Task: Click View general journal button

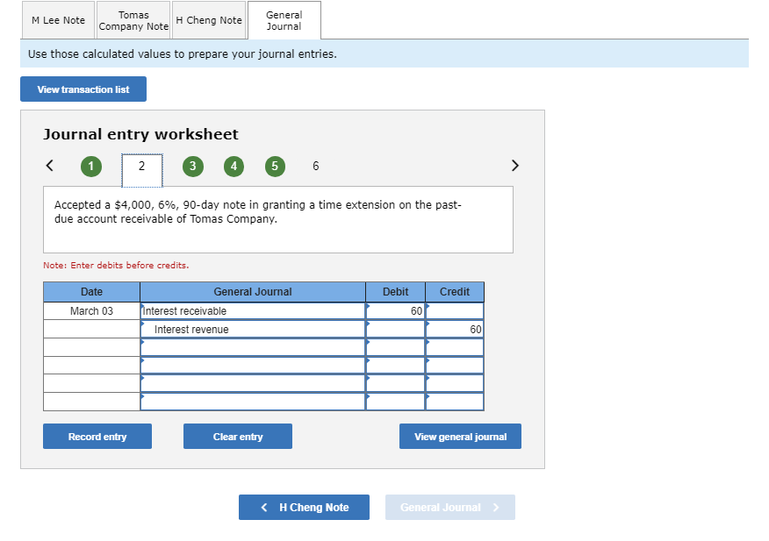Action: click(x=460, y=436)
